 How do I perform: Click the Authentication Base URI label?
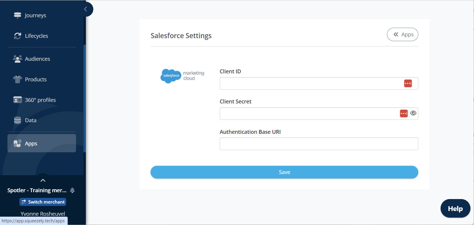250,132
